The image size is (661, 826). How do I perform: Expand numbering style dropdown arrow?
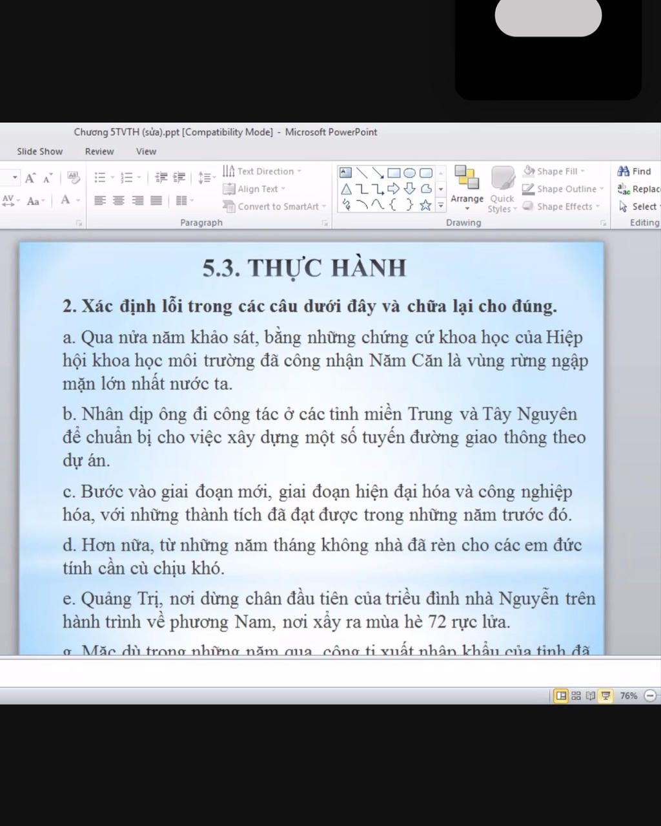(x=139, y=177)
